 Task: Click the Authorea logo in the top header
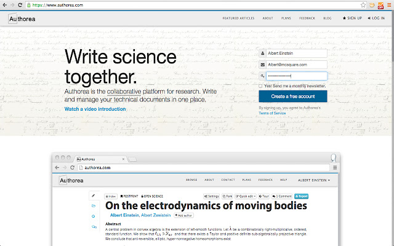tap(22, 19)
